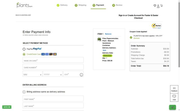Viewport: 180px width, 111px height.
Task: Click the highlighted delivery date 09/05/2025
Action: coord(107,56)
